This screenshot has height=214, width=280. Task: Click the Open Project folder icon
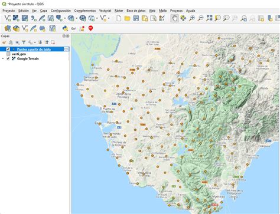tap(128, 18)
